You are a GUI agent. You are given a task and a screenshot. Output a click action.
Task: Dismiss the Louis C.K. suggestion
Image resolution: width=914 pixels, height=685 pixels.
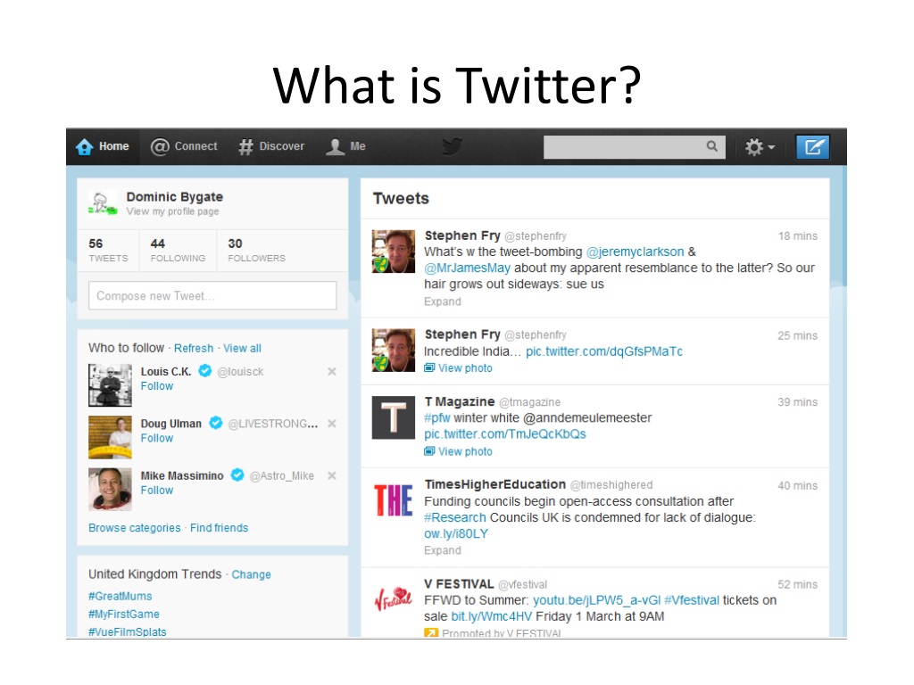pos(332,372)
